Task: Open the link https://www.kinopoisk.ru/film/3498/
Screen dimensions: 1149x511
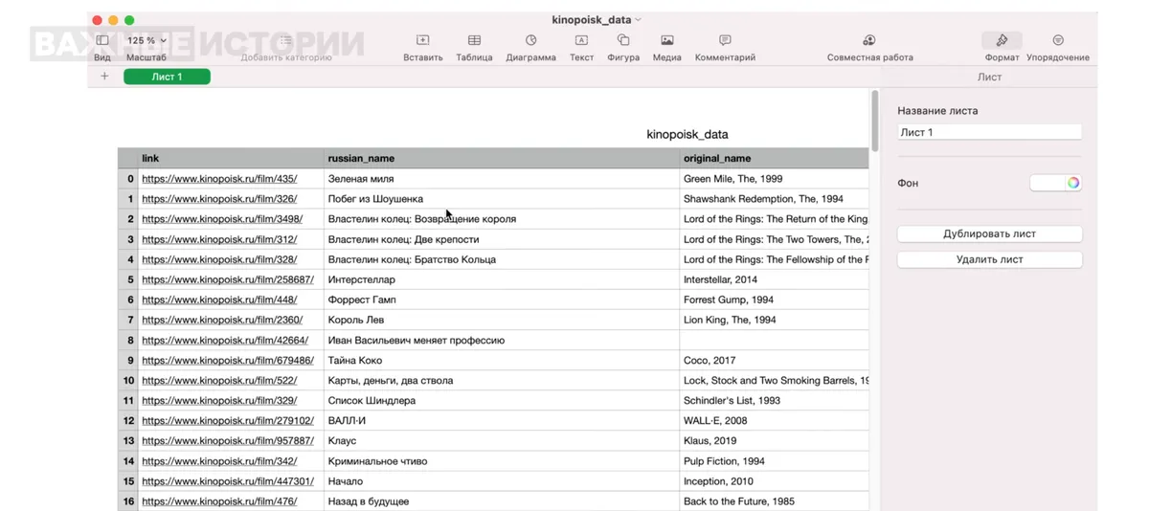Action: click(x=222, y=219)
